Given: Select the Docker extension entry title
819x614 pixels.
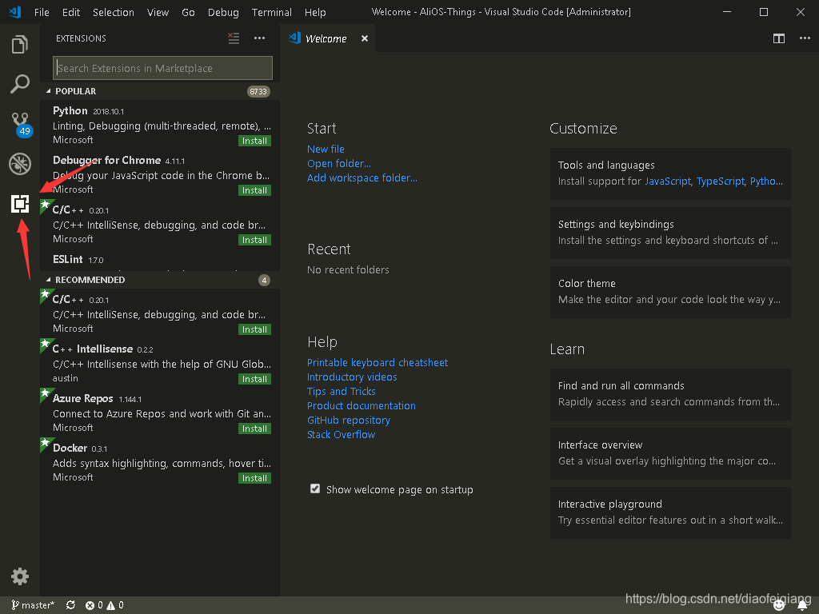Looking at the screenshot, I should tap(70, 448).
